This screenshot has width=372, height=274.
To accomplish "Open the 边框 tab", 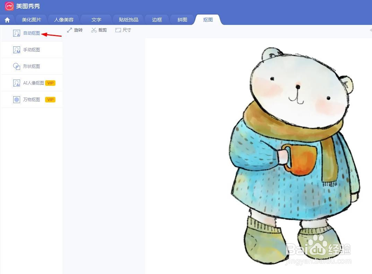I will click(x=157, y=20).
